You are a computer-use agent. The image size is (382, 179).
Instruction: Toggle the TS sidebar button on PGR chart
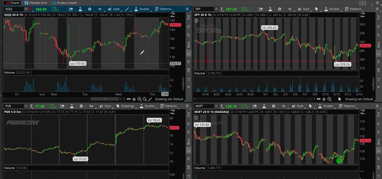coord(189,124)
